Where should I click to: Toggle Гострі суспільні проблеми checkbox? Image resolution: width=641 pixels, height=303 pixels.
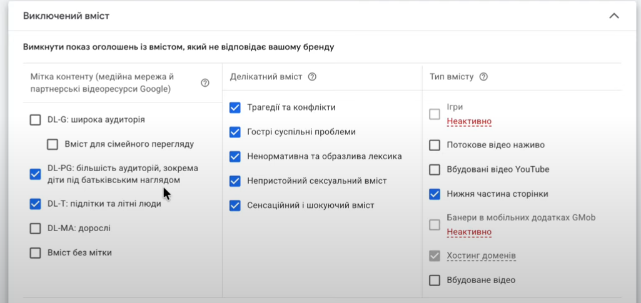235,132
